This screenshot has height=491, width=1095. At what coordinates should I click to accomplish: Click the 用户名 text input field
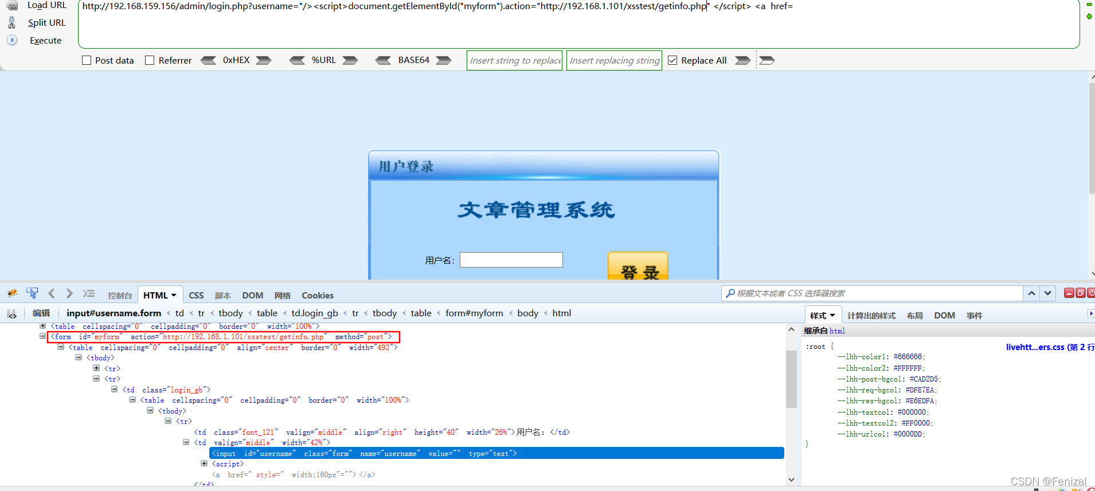click(x=511, y=260)
